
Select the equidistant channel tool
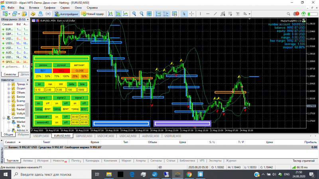point(223,14)
